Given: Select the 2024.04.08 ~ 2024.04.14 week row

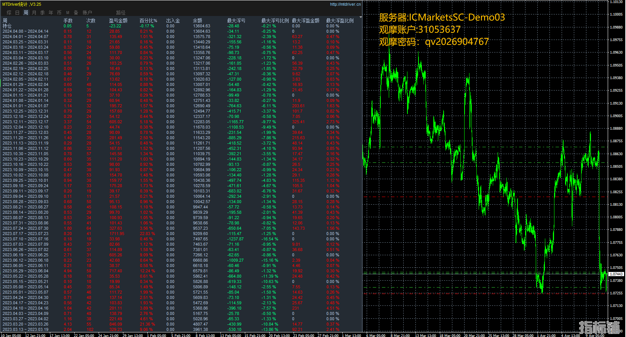Looking at the screenshot, I should 26,31.
